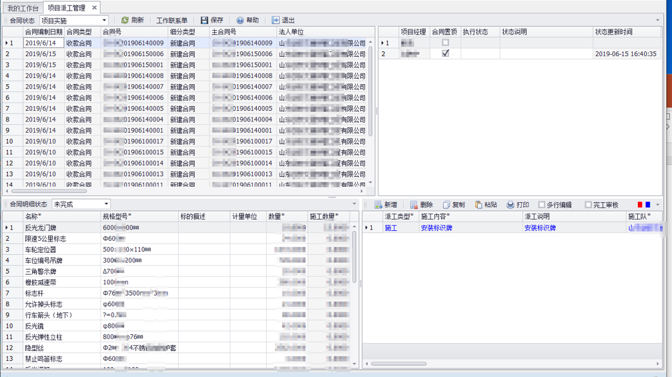Viewport: 672px width, 377px height.
Task: Click the 刷新 refresh icon
Action: (125, 20)
